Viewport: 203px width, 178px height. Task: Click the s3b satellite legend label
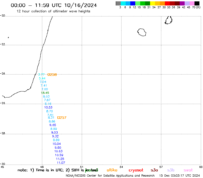(x=171, y=170)
